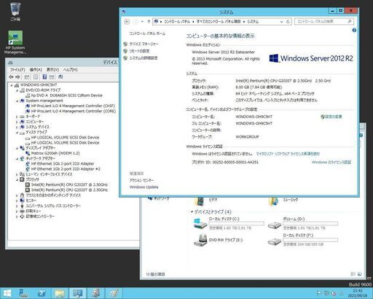Open コントロール パネル ホーム link
This screenshot has height=299, width=373.
147,34
